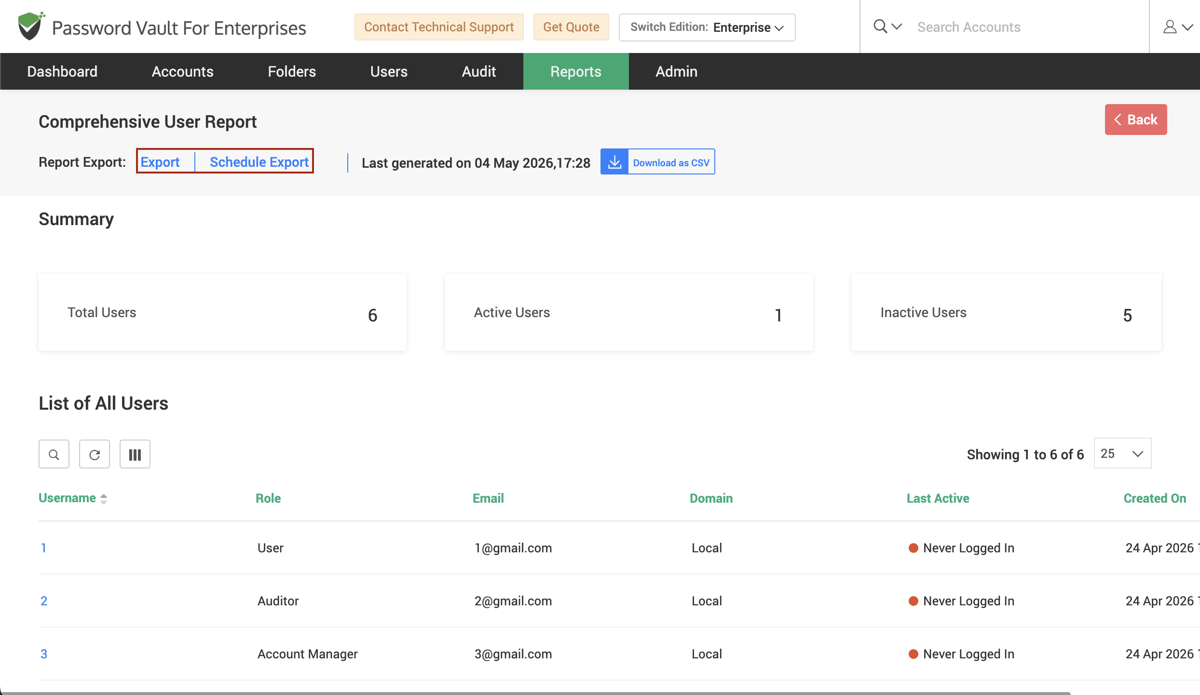Focus the Search Accounts input field
The width and height of the screenshot is (1200, 695).
[x=1027, y=27]
